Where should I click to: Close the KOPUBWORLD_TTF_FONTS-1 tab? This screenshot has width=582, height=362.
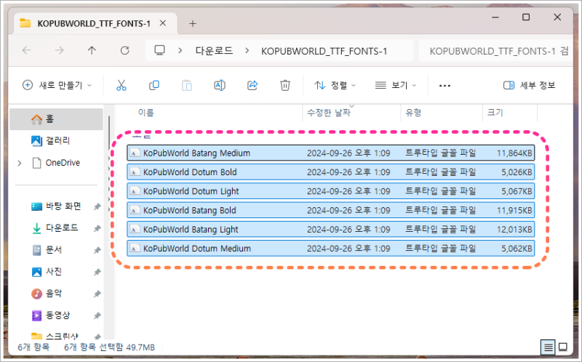tap(162, 23)
